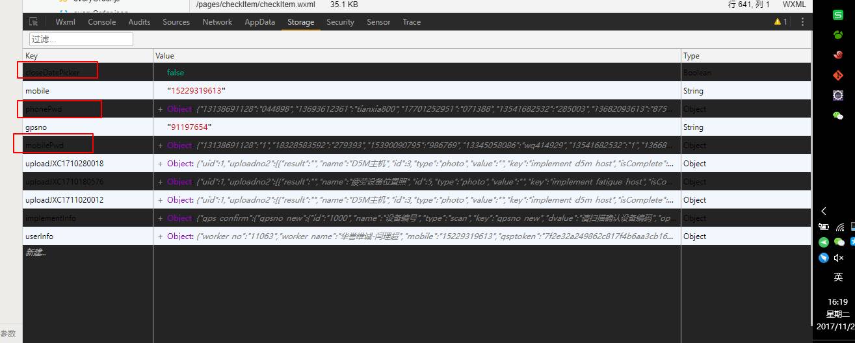The height and width of the screenshot is (343, 855).
Task: Click the inspect element cursor icon
Action: 34,22
